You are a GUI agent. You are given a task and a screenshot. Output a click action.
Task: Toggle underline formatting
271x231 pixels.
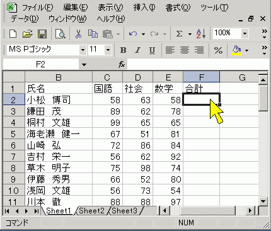[152, 50]
